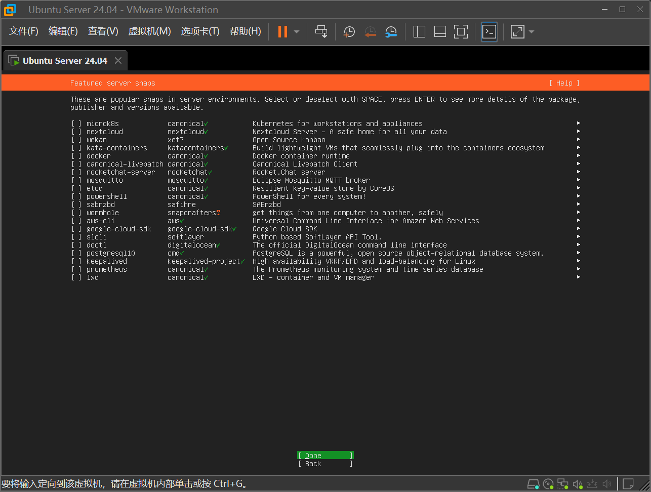
Task: Open the 帮助(H) menu
Action: click(246, 31)
